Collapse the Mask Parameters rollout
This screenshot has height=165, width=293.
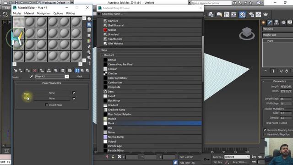tap(52, 83)
